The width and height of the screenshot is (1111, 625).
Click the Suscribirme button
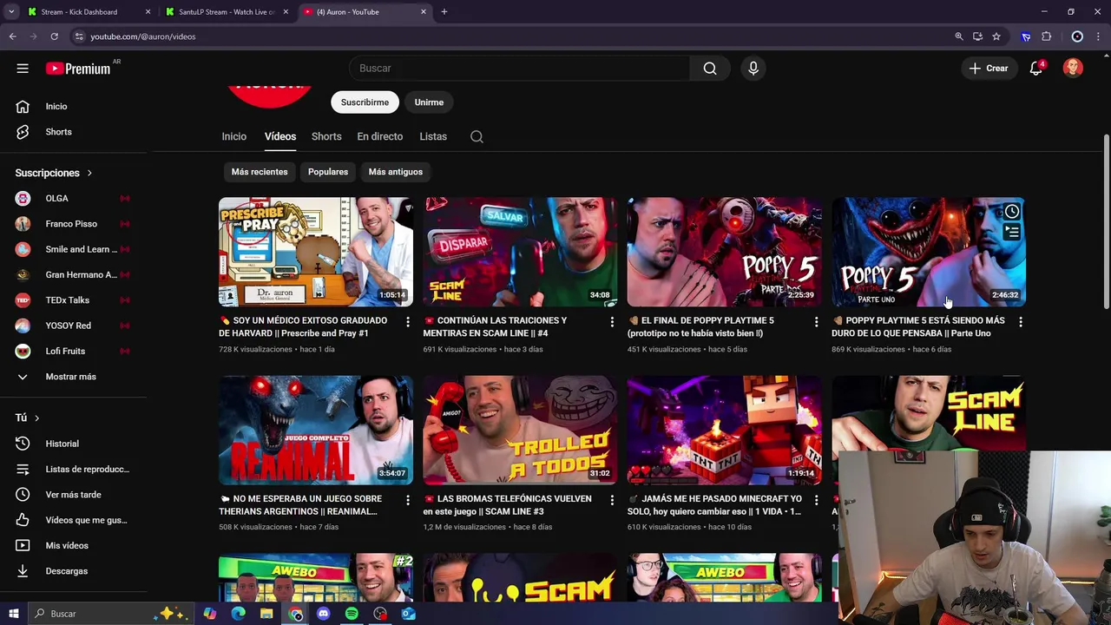point(365,102)
